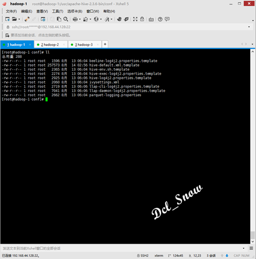Click the compose bar text input field

(x=122, y=248)
